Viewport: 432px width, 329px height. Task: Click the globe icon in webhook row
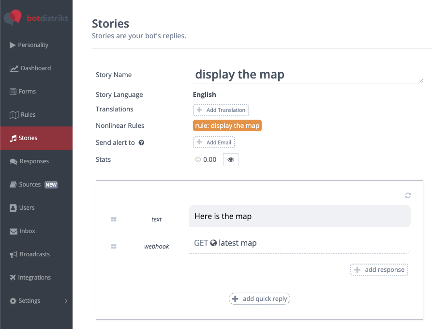point(213,243)
